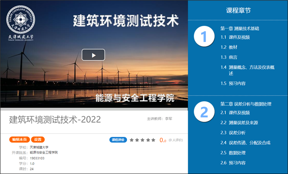Open 第二章 误差分析与数据处理 chapter heading
The image size is (288, 174).
click(x=246, y=104)
